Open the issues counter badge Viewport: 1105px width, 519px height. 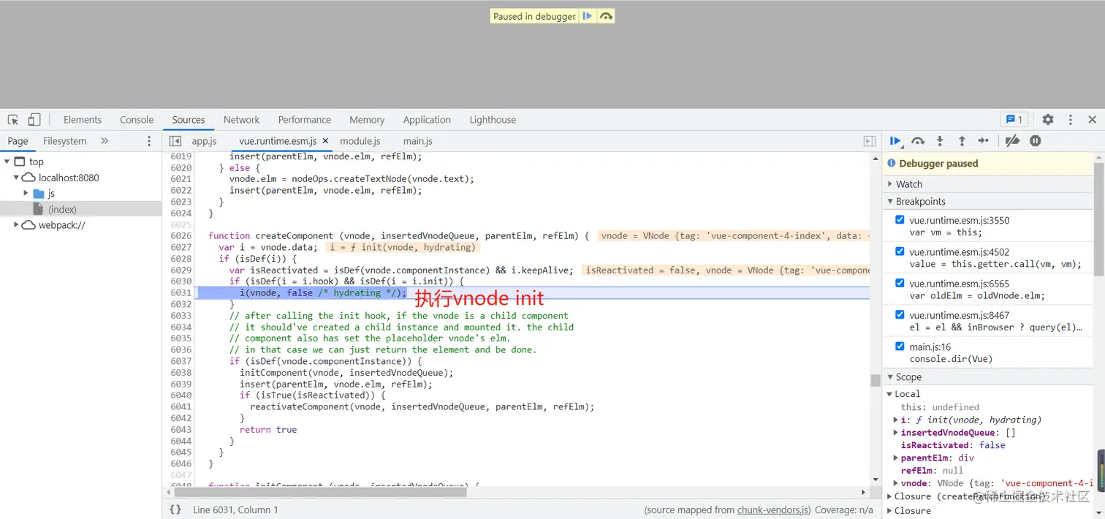coord(1014,120)
